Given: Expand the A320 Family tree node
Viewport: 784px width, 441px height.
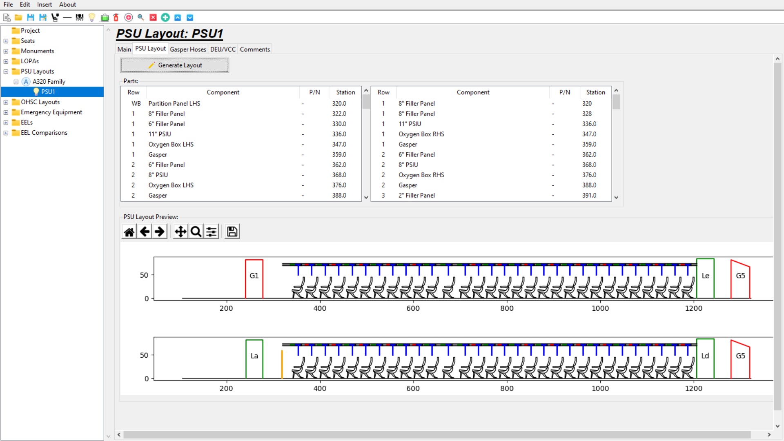Looking at the screenshot, I should (15, 81).
